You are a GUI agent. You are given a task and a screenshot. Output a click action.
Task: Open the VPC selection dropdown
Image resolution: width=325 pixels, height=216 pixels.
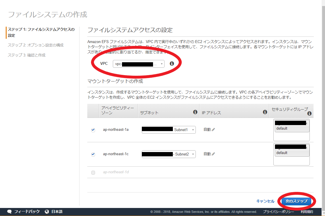tap(138, 64)
